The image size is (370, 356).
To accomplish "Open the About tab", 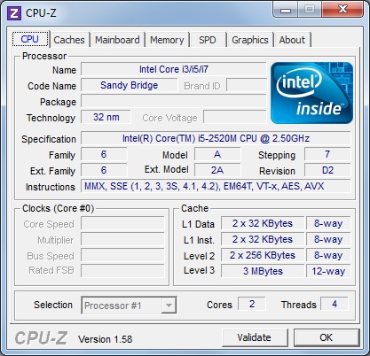I will (292, 40).
